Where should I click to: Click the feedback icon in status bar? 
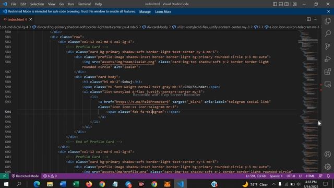320,176
